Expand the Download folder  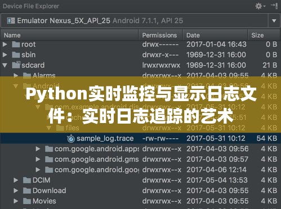tap(16, 190)
